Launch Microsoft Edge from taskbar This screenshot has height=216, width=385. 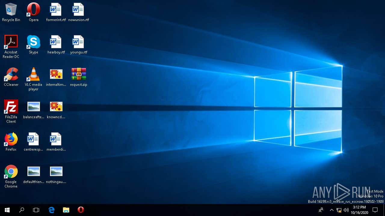[51, 210]
